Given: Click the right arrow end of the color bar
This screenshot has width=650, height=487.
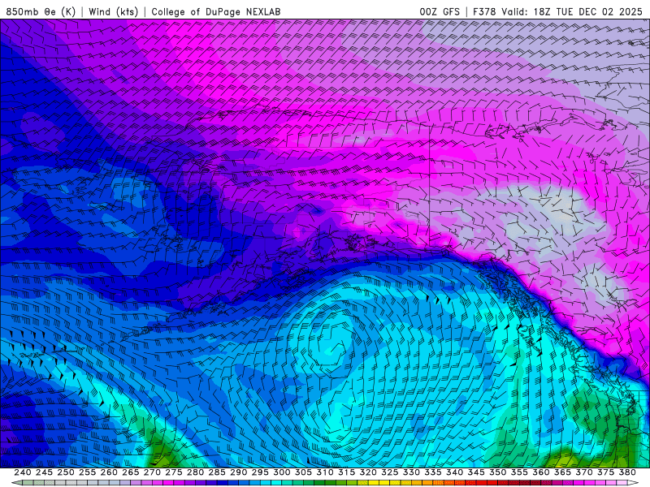Looking at the screenshot, I should point(633,483).
